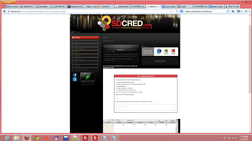Viewport: 252px width, 141px height.
Task: Open the SDCRED Facebook icon
Action: 75,75
